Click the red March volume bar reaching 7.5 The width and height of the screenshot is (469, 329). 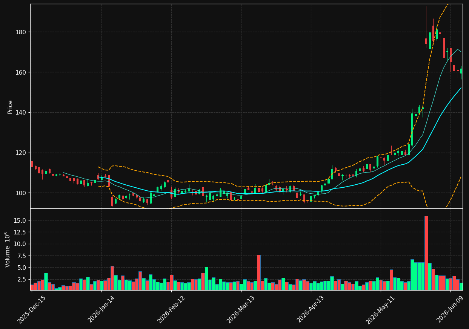pyautogui.click(x=259, y=272)
